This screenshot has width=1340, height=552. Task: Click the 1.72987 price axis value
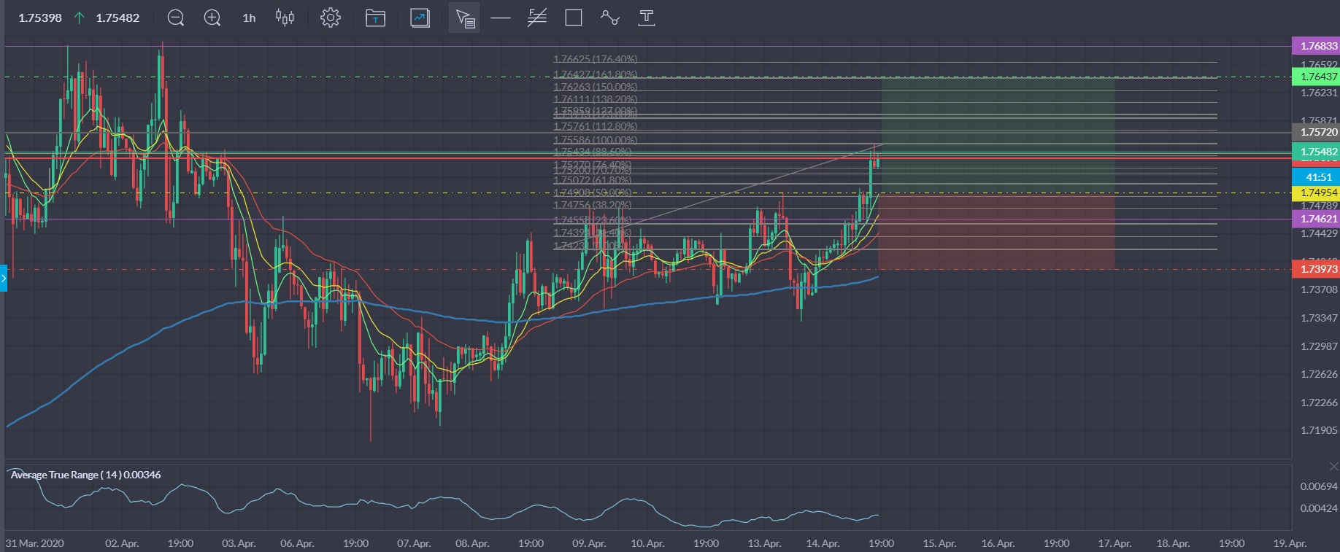pos(1319,346)
